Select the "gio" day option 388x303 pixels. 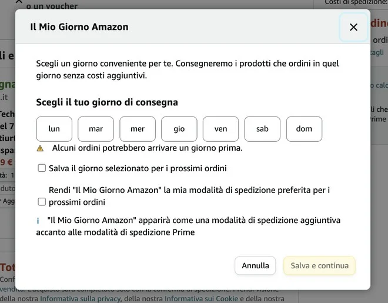(179, 129)
